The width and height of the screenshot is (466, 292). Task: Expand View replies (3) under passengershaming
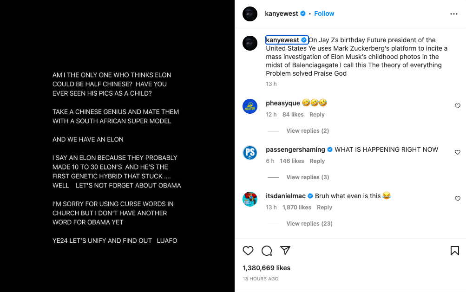click(307, 177)
